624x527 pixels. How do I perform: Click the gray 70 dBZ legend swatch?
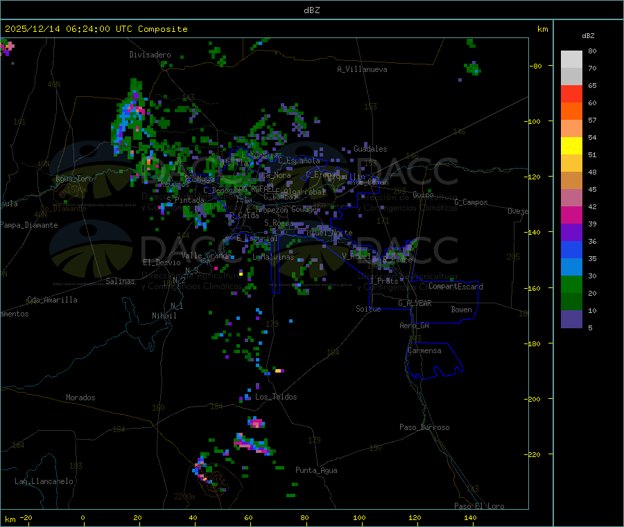pos(571,77)
